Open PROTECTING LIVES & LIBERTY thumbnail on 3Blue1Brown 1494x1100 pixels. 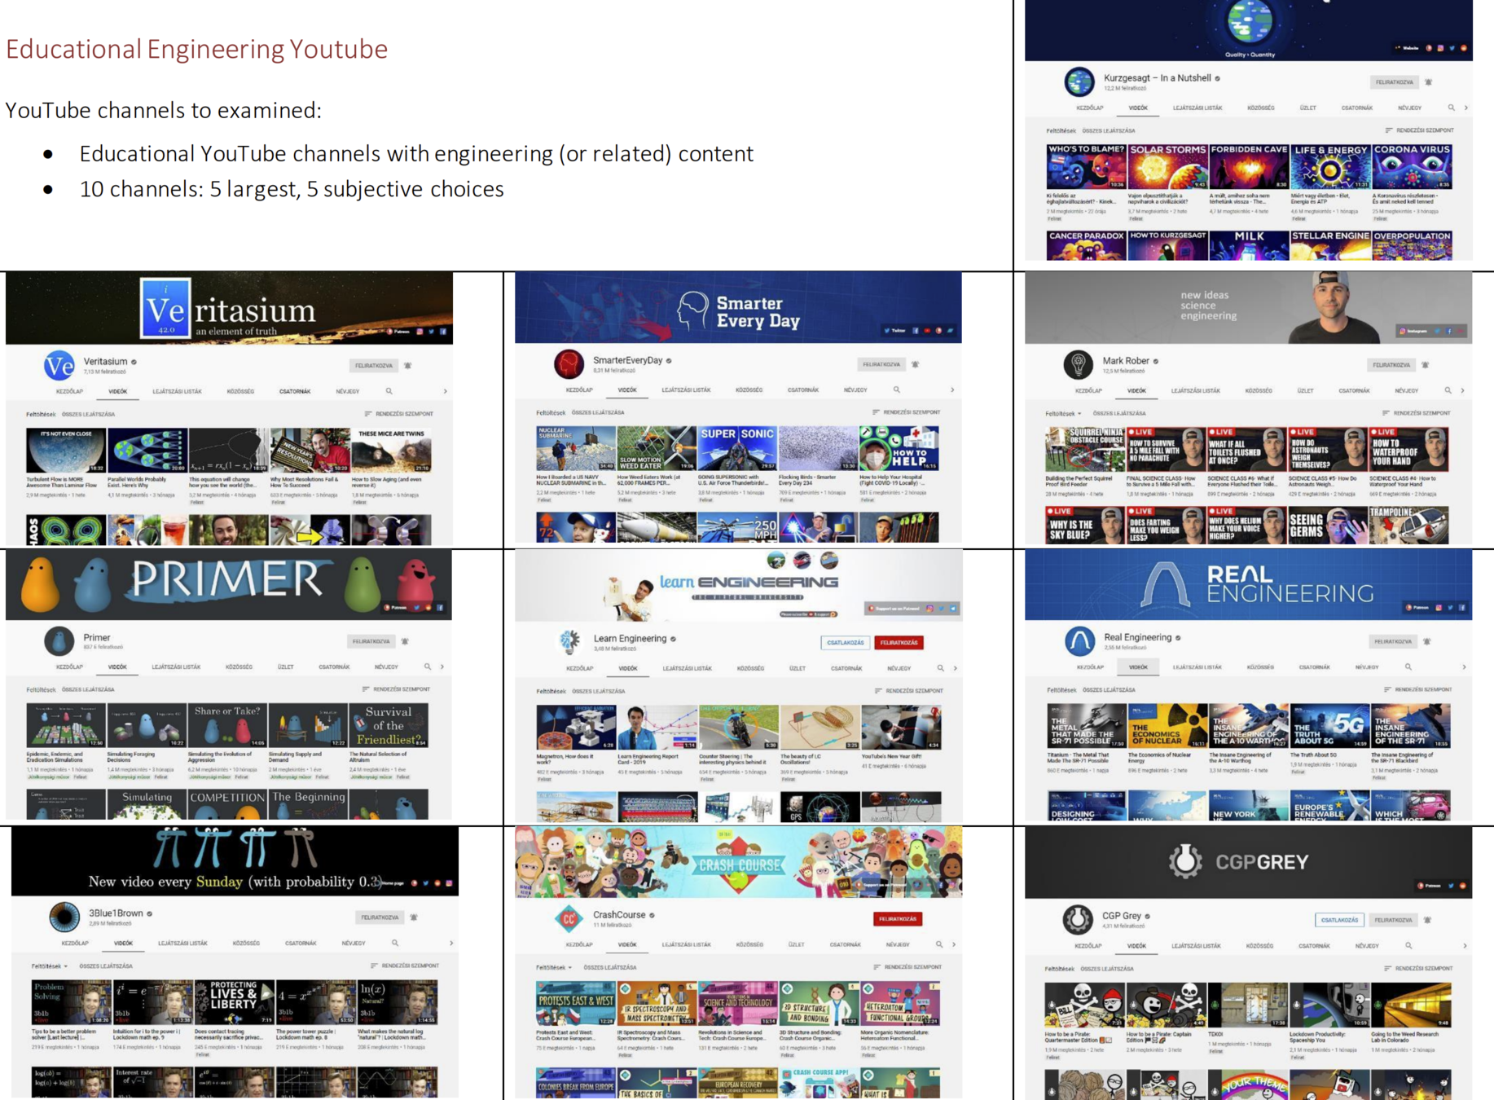click(234, 1001)
